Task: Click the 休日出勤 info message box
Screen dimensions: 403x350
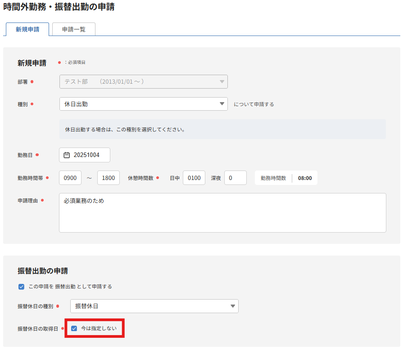Action: [x=222, y=129]
